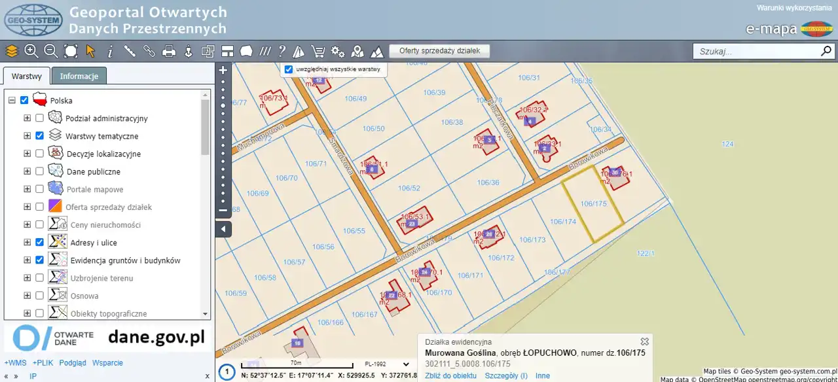The height and width of the screenshot is (382, 838).
Task: Click the chain link share icon
Action: [x=149, y=51]
